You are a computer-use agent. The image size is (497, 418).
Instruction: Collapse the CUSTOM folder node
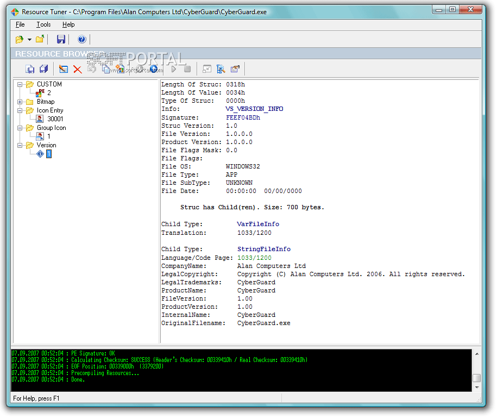[x=20, y=84]
